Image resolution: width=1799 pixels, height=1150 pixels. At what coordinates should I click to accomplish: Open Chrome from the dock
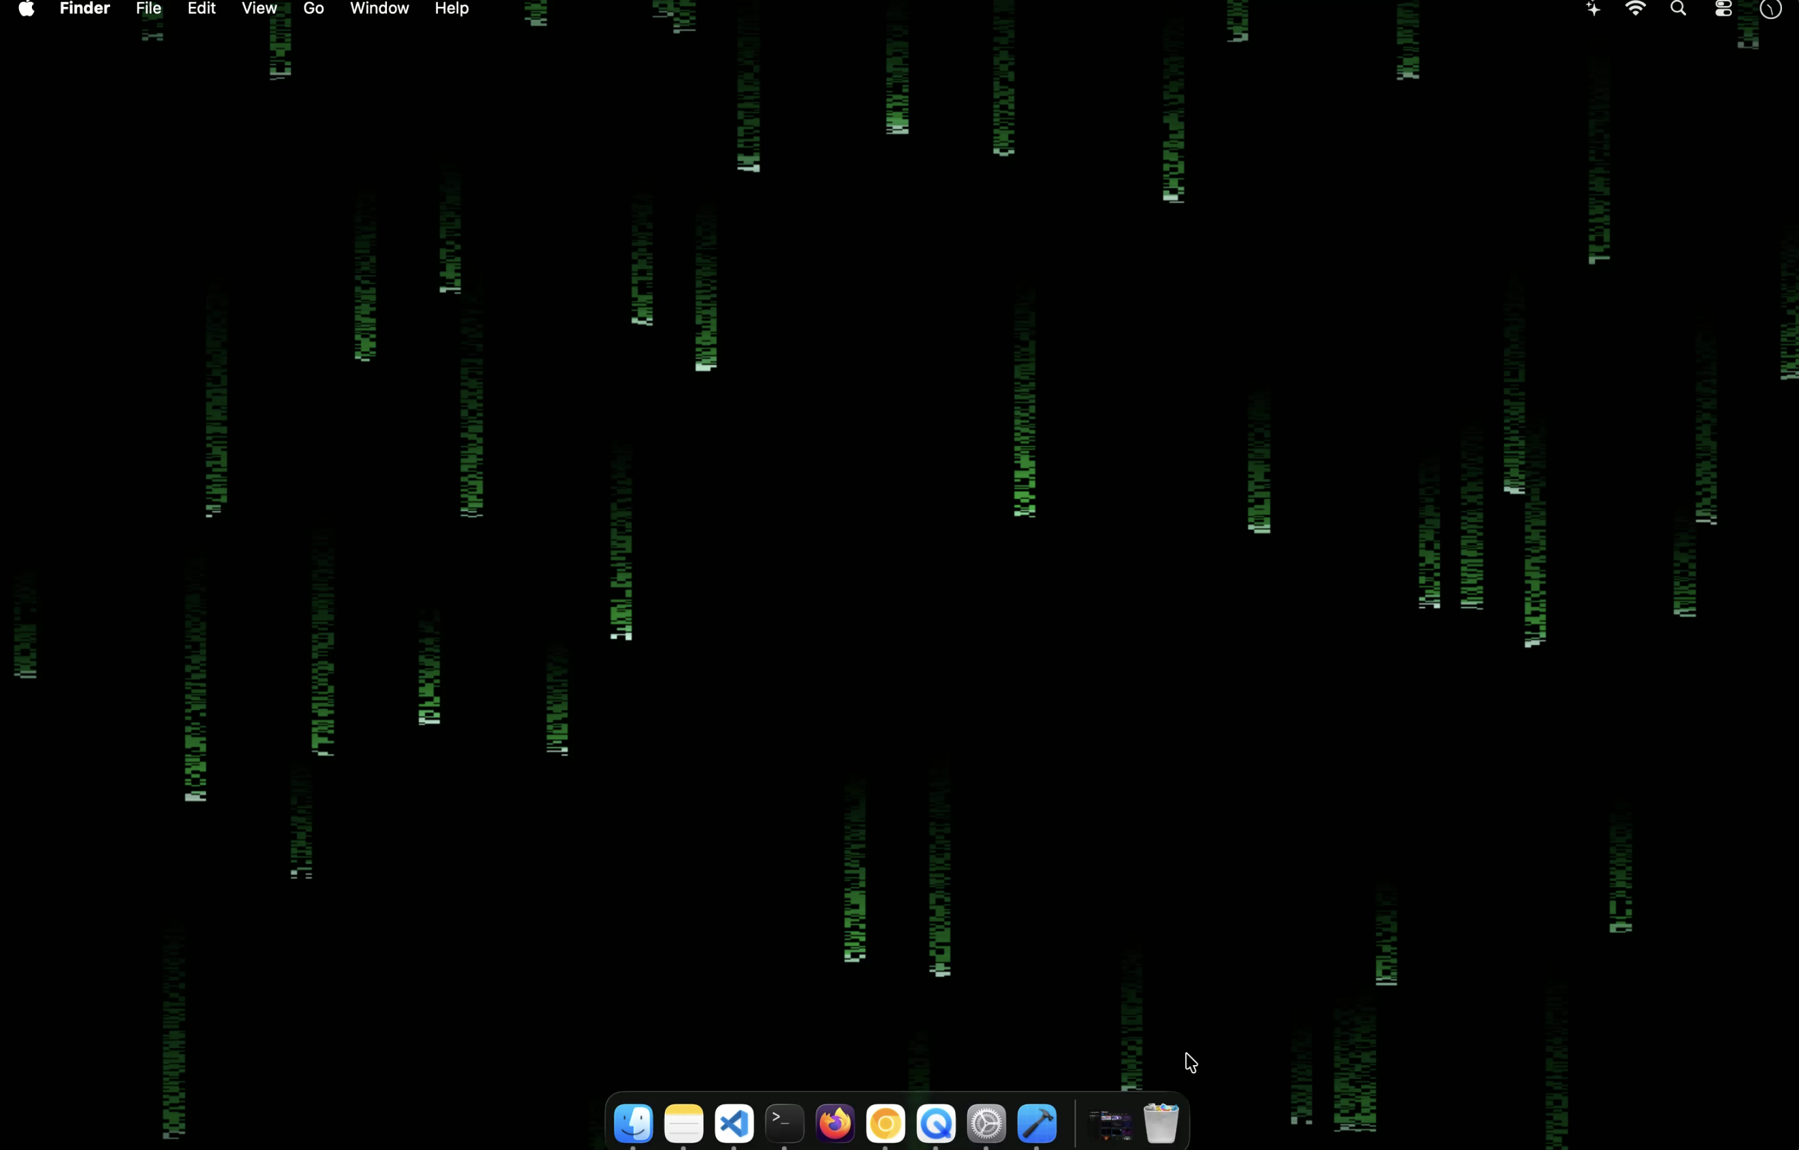(885, 1124)
